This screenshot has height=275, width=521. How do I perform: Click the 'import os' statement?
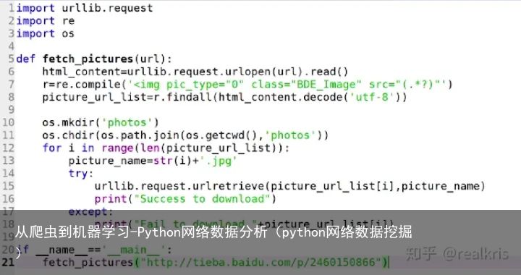click(x=45, y=33)
